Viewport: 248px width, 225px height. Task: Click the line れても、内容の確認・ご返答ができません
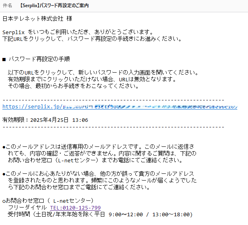click(x=102, y=153)
